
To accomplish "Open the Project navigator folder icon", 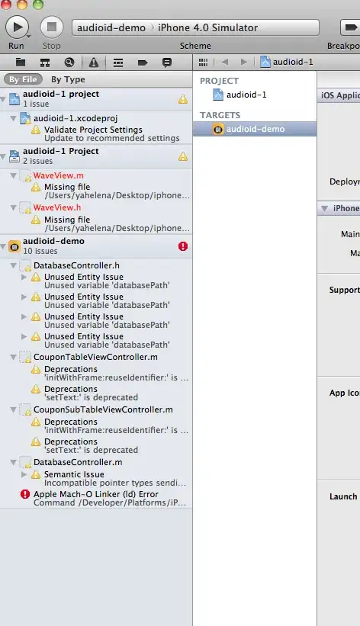I will click(x=21, y=63).
